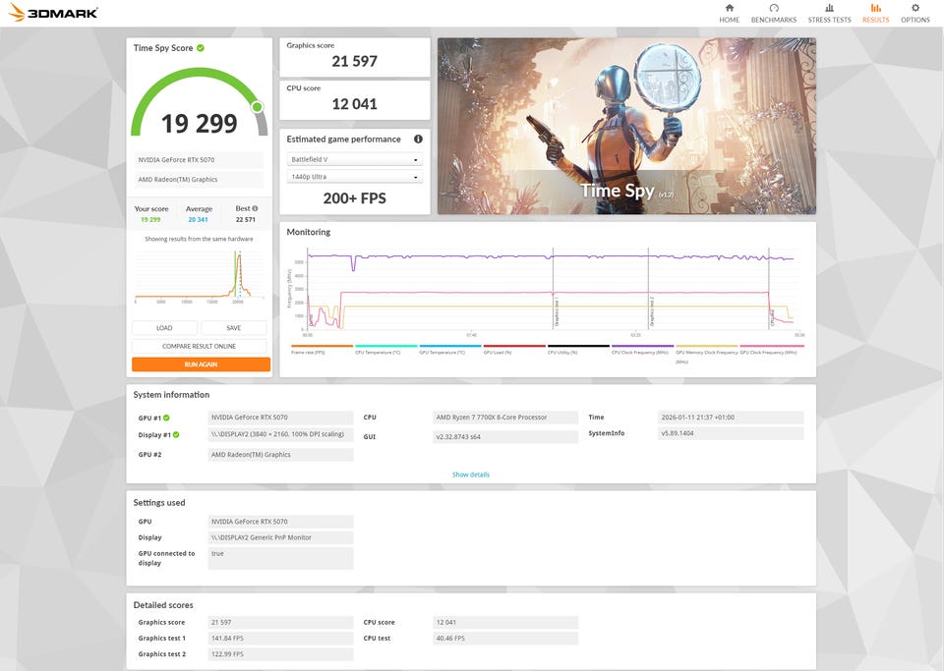The height and width of the screenshot is (671, 944).
Task: Click the SAVE button
Action: click(234, 328)
